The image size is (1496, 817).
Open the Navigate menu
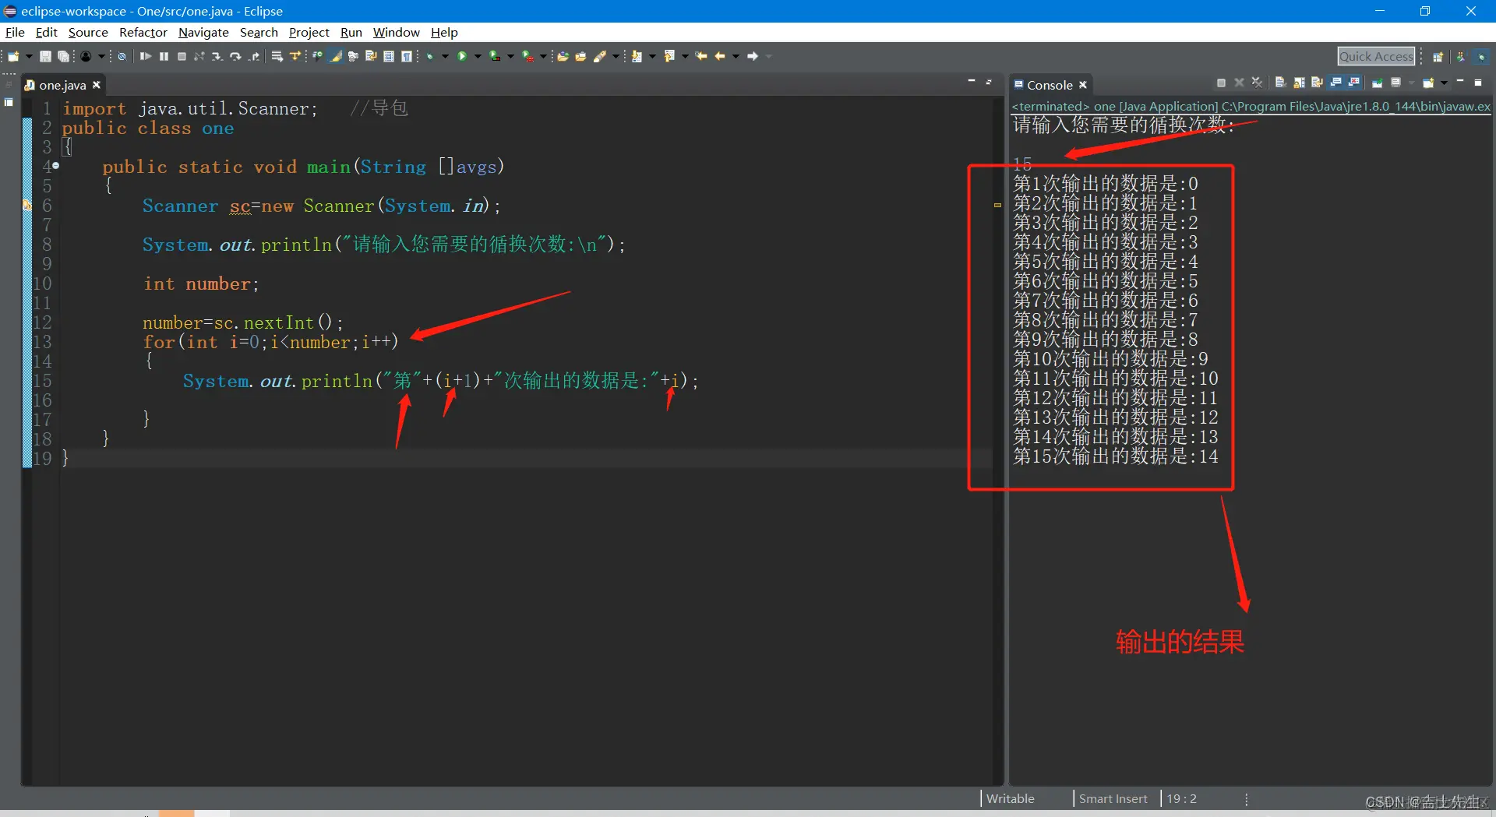tap(203, 32)
